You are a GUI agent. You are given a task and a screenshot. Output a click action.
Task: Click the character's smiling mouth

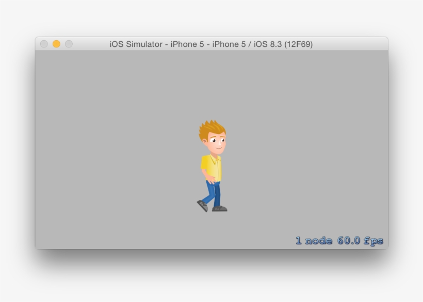tap(217, 147)
